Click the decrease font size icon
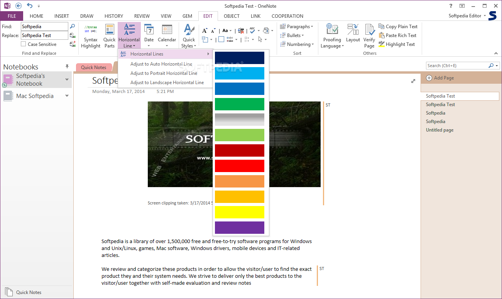This screenshot has width=502, height=299. point(213,30)
